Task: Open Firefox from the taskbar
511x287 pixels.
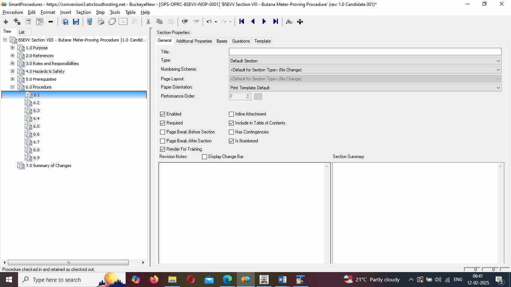Action: (x=154, y=280)
